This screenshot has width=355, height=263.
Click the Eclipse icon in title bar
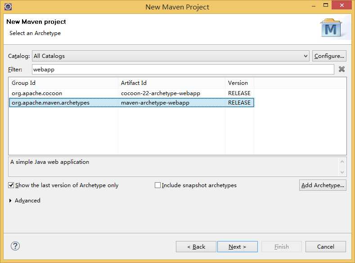pos(8,7)
